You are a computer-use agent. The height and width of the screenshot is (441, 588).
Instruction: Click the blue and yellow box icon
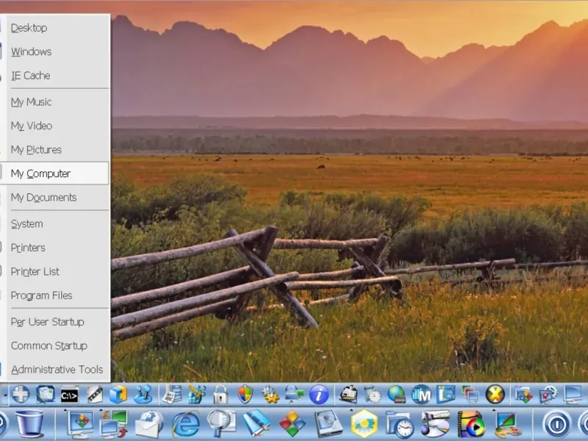[118, 395]
